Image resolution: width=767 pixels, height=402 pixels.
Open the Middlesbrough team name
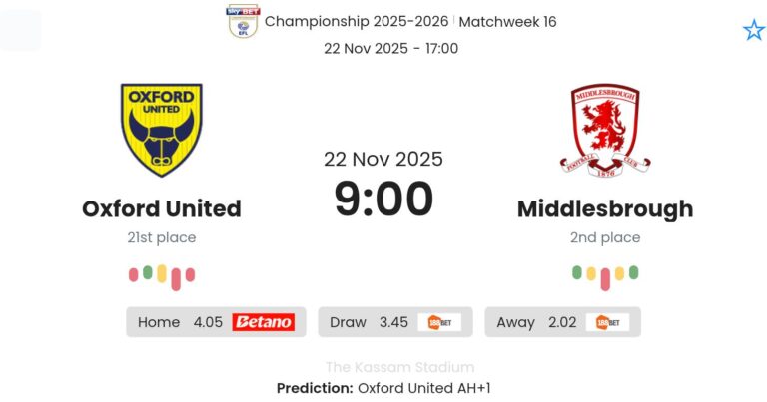click(x=605, y=208)
